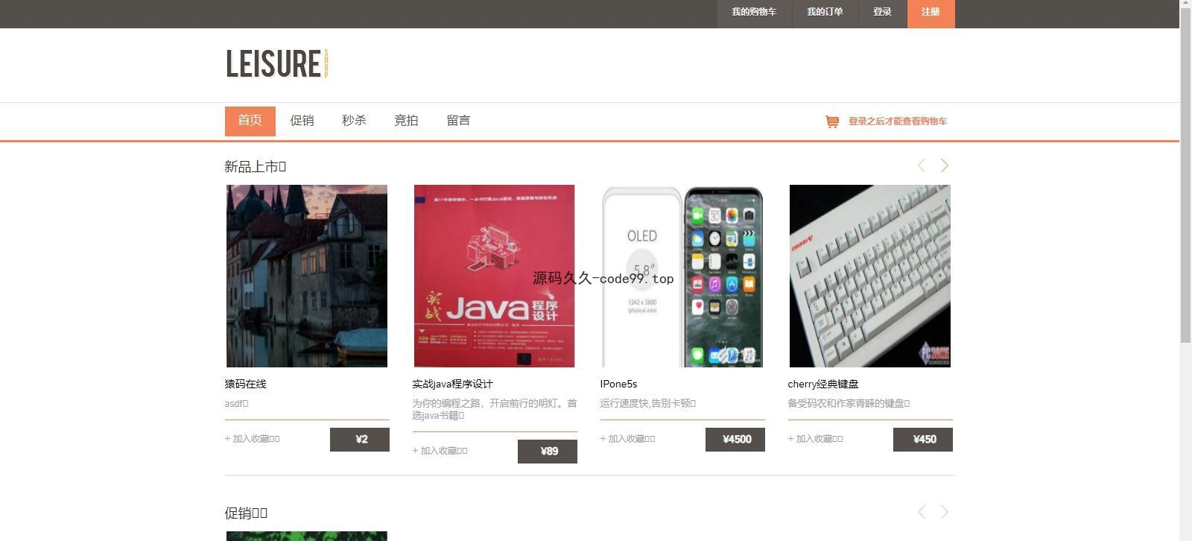Select the 留言 navigation tab
1192x541 pixels.
pos(458,121)
